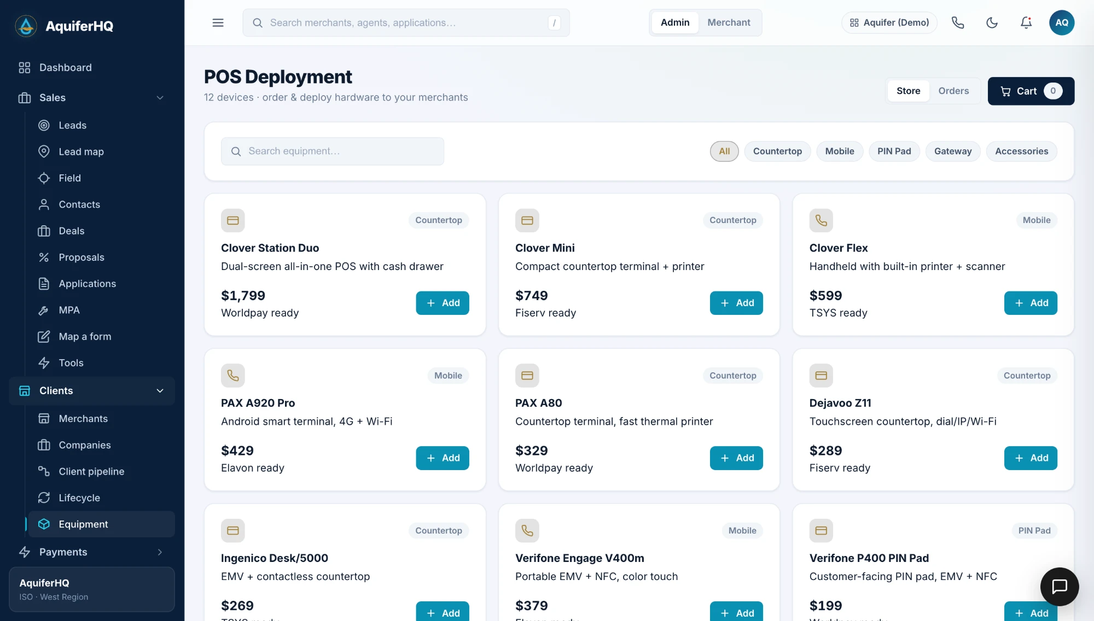
Task: Open the chat bubble widget
Action: [1060, 587]
